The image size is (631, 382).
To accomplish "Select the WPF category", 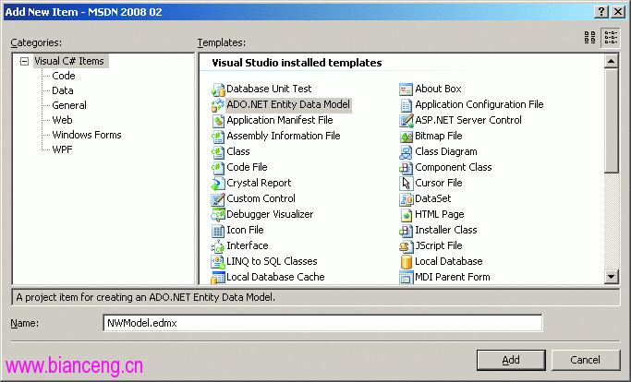I will [63, 149].
